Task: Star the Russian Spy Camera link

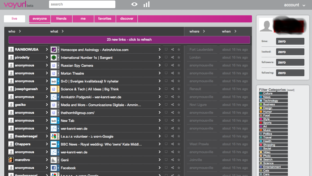Action: point(179,65)
